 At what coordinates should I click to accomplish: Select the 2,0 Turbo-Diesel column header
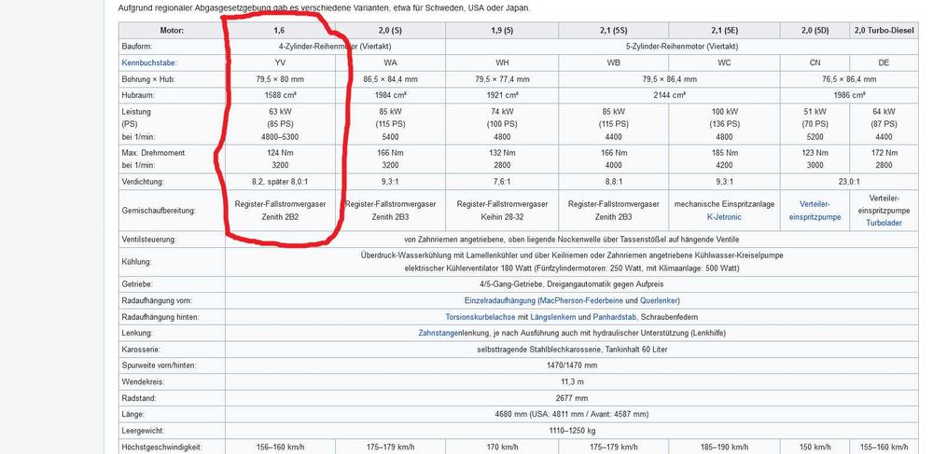(884, 31)
